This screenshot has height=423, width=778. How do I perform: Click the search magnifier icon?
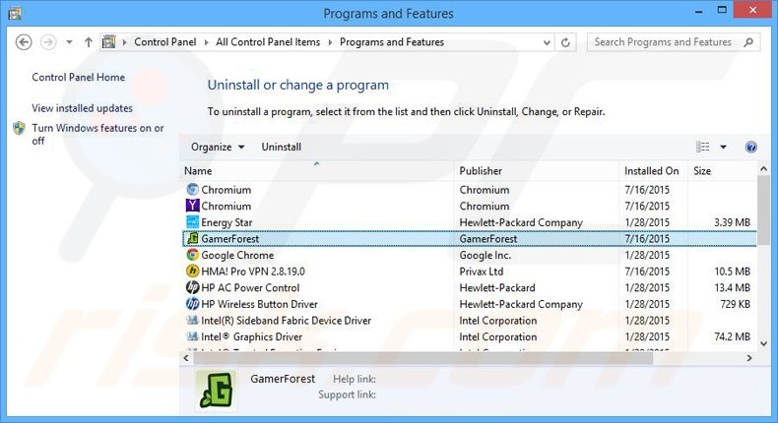click(748, 42)
